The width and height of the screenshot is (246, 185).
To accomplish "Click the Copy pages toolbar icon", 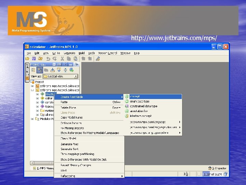I will click(69, 59).
